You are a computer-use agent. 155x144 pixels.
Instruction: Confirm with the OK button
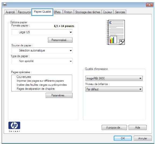[x=123, y=138]
